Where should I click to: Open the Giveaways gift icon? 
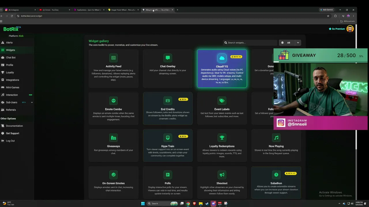114,138
